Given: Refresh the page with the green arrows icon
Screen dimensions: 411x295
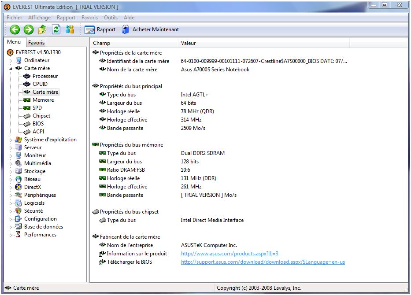Looking at the screenshot, I should (56, 29).
